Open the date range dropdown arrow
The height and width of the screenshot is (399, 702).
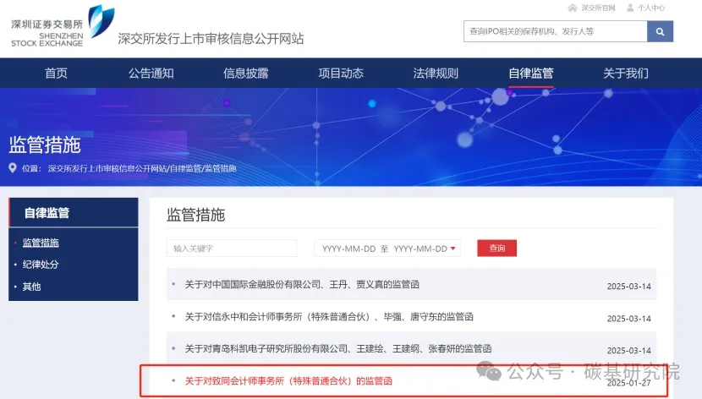click(x=452, y=249)
